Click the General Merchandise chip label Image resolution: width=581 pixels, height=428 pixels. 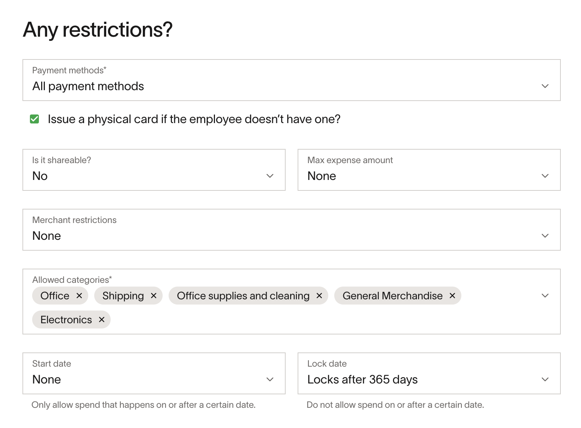tap(393, 296)
